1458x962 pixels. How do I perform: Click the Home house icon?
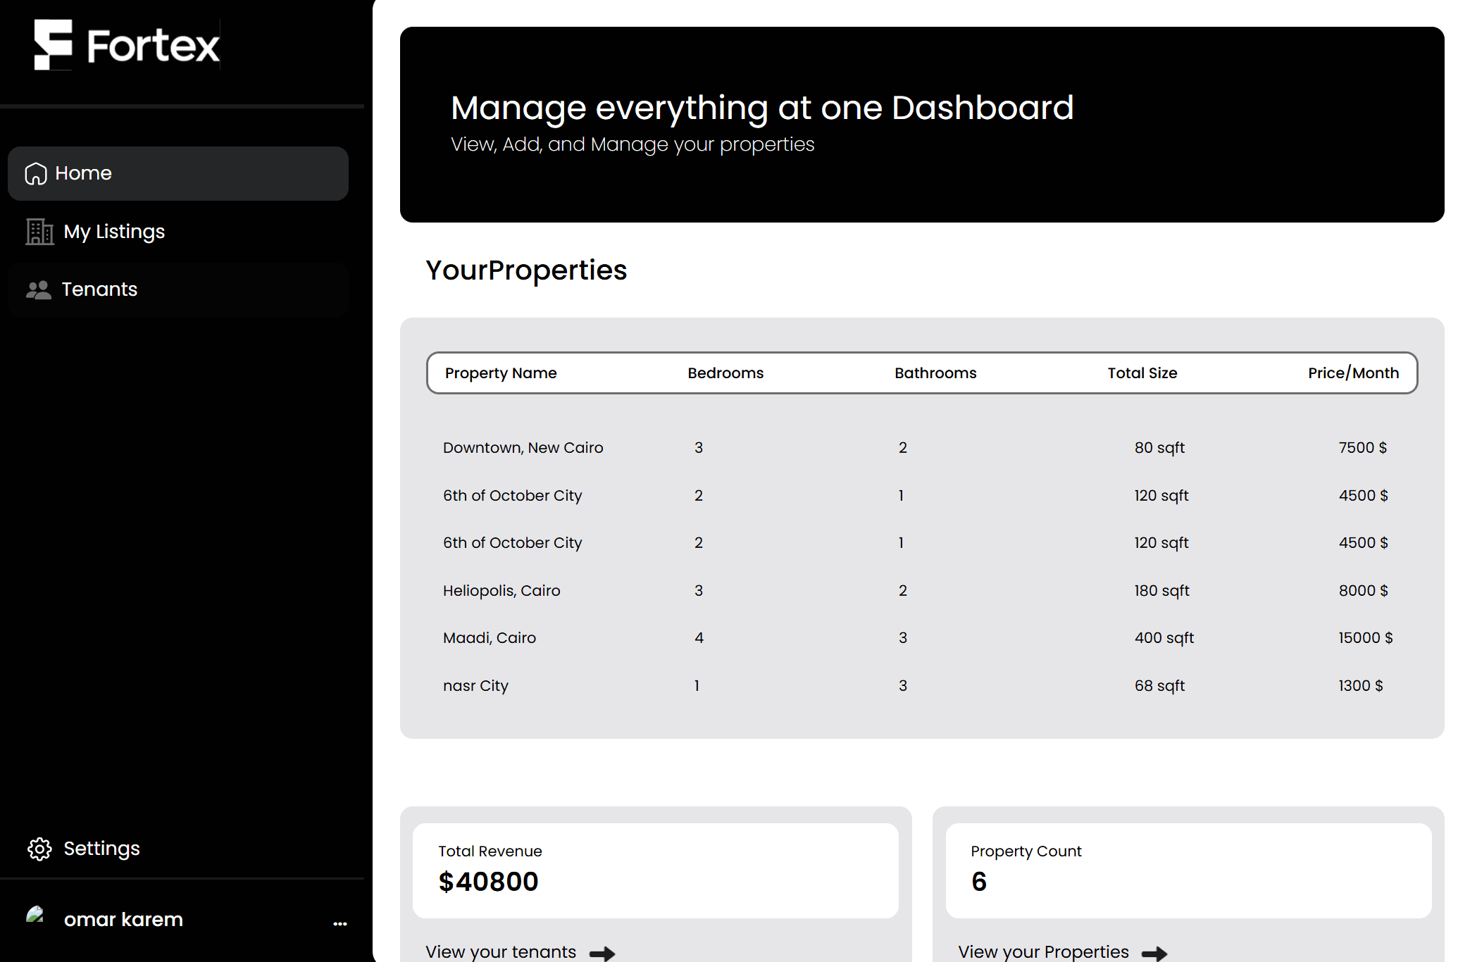[35, 173]
